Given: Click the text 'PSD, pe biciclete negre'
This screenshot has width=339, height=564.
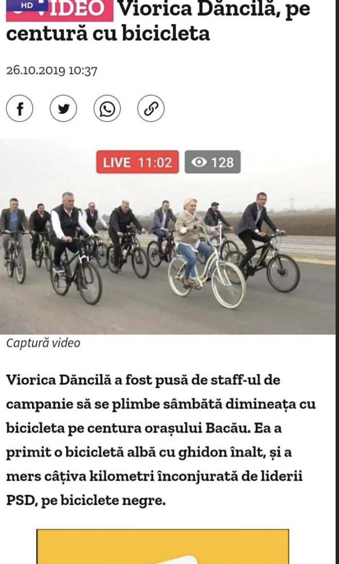Looking at the screenshot, I should 85,500.
